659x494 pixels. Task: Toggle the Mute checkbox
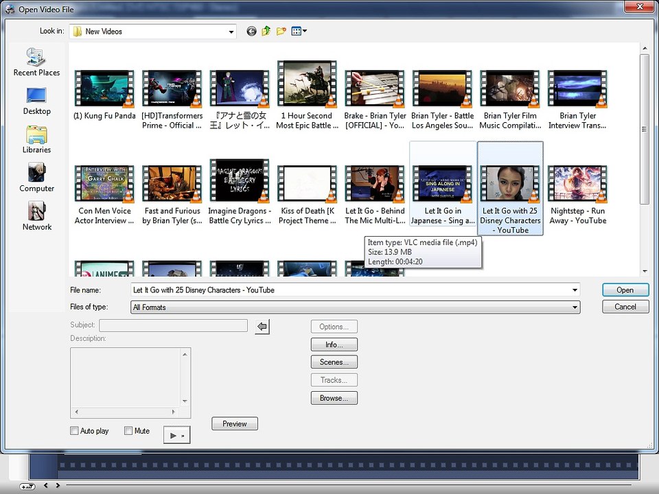[x=128, y=431]
